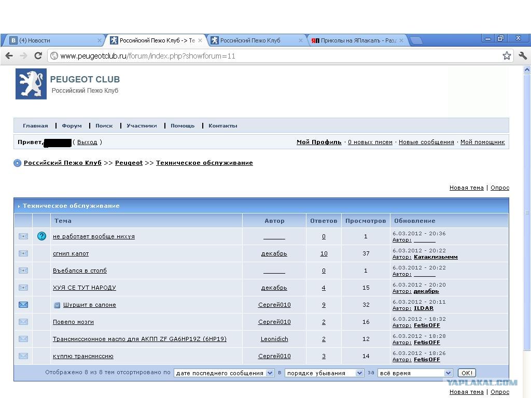Click scrollbar up arrow
531x398 pixels.
527,70
